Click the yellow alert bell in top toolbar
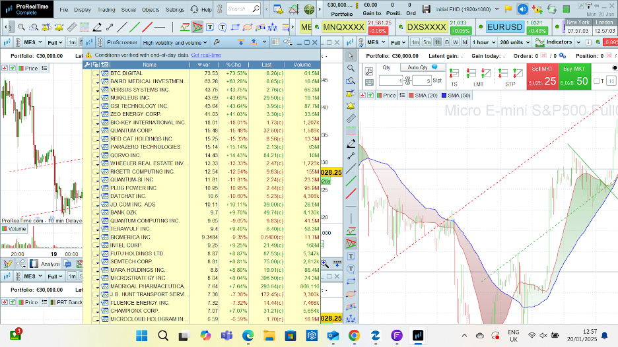This screenshot has height=347, width=618. 59,27
